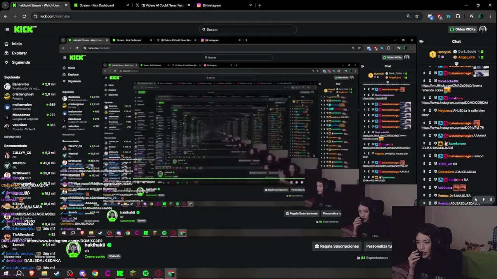Click the zoom magnifier in the address bar

(x=408, y=16)
